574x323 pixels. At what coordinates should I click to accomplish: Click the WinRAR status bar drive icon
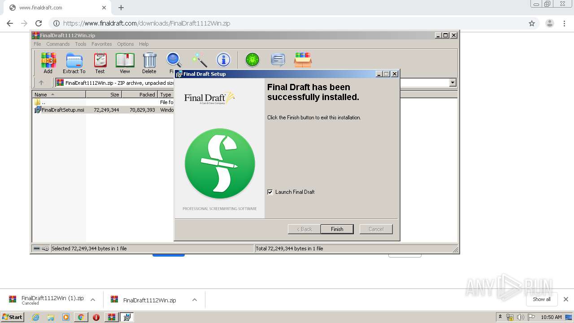(x=37, y=249)
